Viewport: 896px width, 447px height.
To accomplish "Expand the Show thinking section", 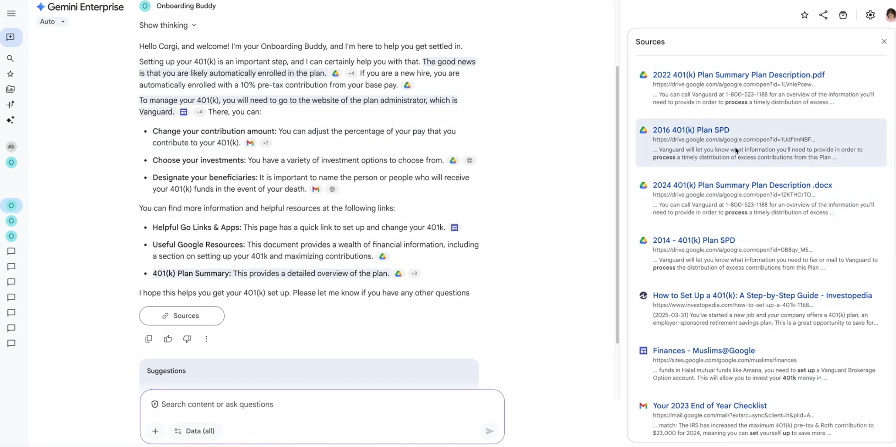I will [x=168, y=25].
